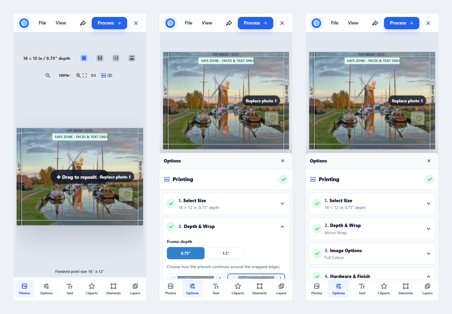Click the app logo in the right screen
Viewport: 452px width, 314px height.
click(x=316, y=23)
